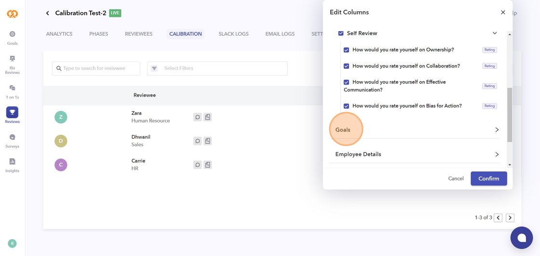Open Goals in the left sidebar
Image resolution: width=540 pixels, height=256 pixels.
(12, 38)
